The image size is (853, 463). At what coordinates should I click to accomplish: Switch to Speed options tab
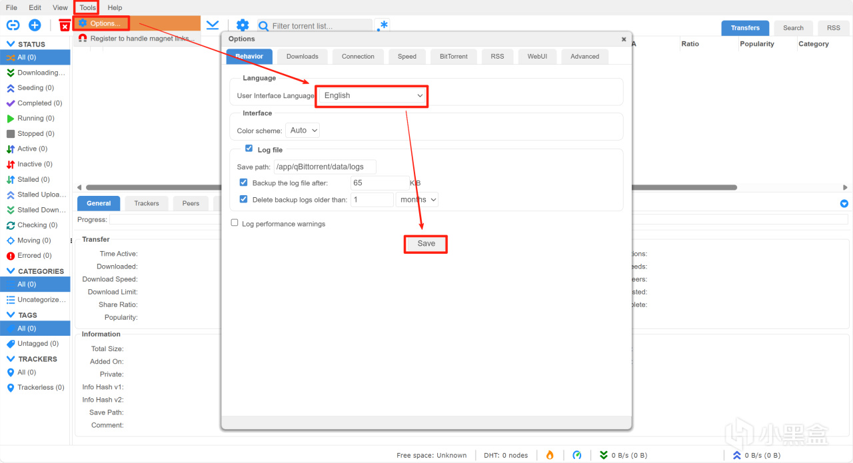point(407,57)
